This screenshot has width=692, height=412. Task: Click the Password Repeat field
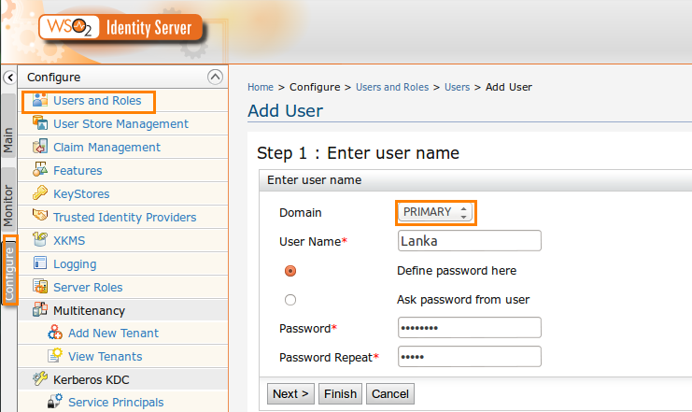point(470,356)
